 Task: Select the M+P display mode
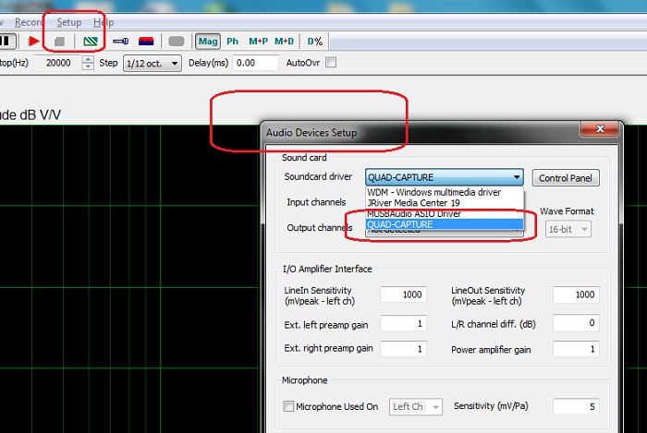258,41
